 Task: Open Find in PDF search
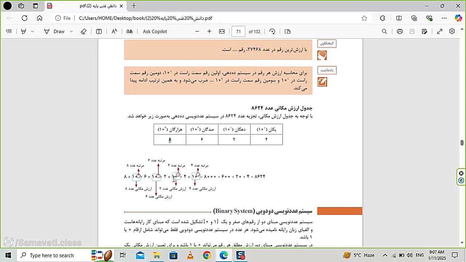(384, 31)
